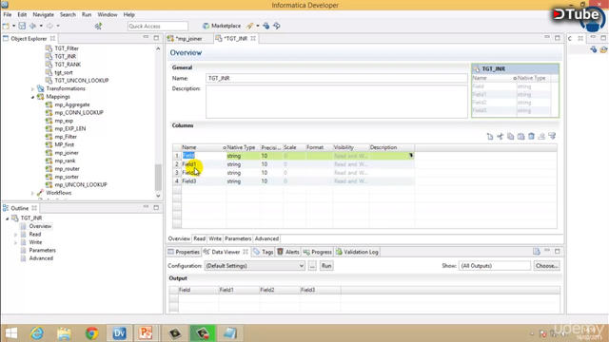Click the Windows Start button

coord(11,333)
